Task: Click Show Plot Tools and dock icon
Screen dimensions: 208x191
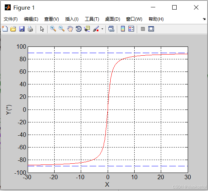Action: (x=151, y=29)
